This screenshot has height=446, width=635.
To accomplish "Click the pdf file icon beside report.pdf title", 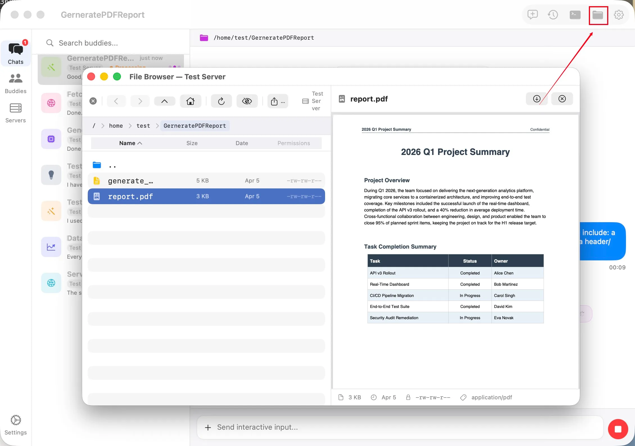I will (x=342, y=99).
